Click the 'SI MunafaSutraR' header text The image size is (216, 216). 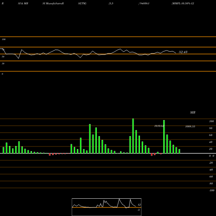coord(53,3)
